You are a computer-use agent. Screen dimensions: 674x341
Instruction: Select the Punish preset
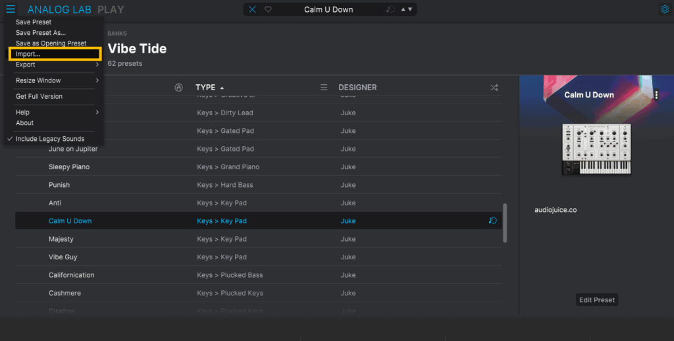coord(59,185)
